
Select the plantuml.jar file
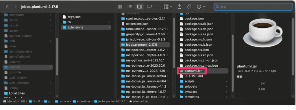pos(203,71)
